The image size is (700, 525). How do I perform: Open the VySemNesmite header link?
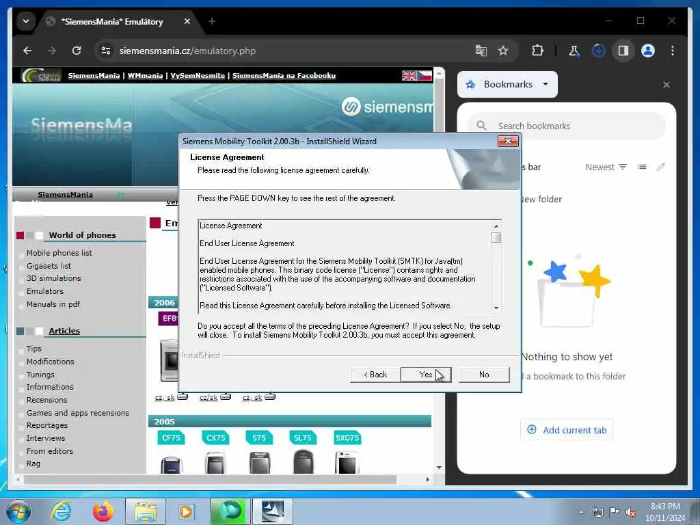(198, 75)
